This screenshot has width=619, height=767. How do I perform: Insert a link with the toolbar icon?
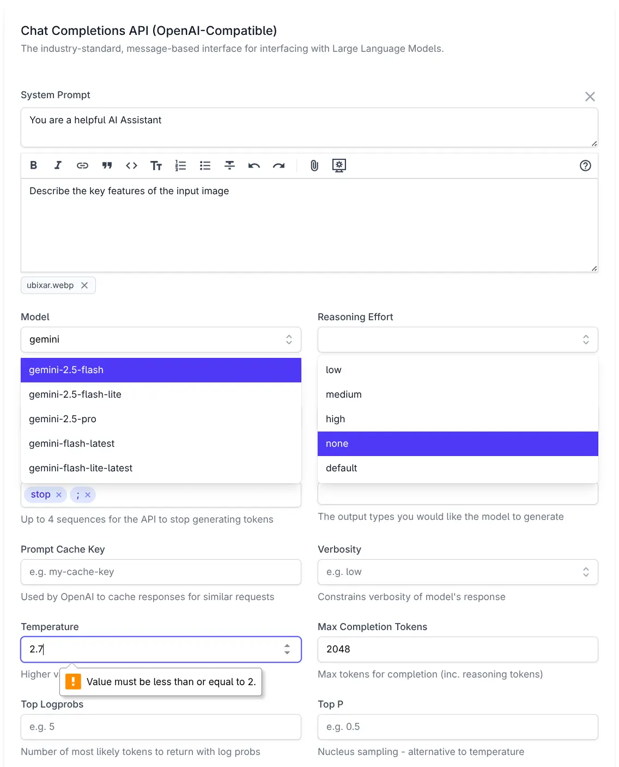[82, 165]
